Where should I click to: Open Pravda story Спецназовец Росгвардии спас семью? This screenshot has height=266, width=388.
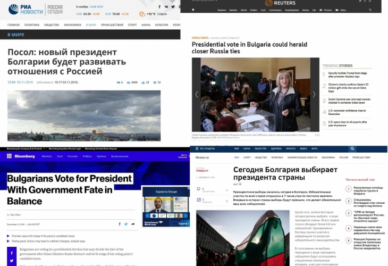pos(369,203)
